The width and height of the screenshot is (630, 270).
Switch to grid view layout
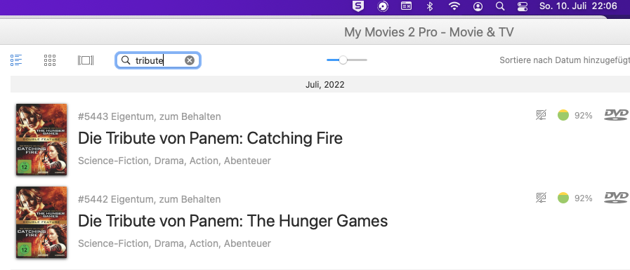[x=50, y=60]
